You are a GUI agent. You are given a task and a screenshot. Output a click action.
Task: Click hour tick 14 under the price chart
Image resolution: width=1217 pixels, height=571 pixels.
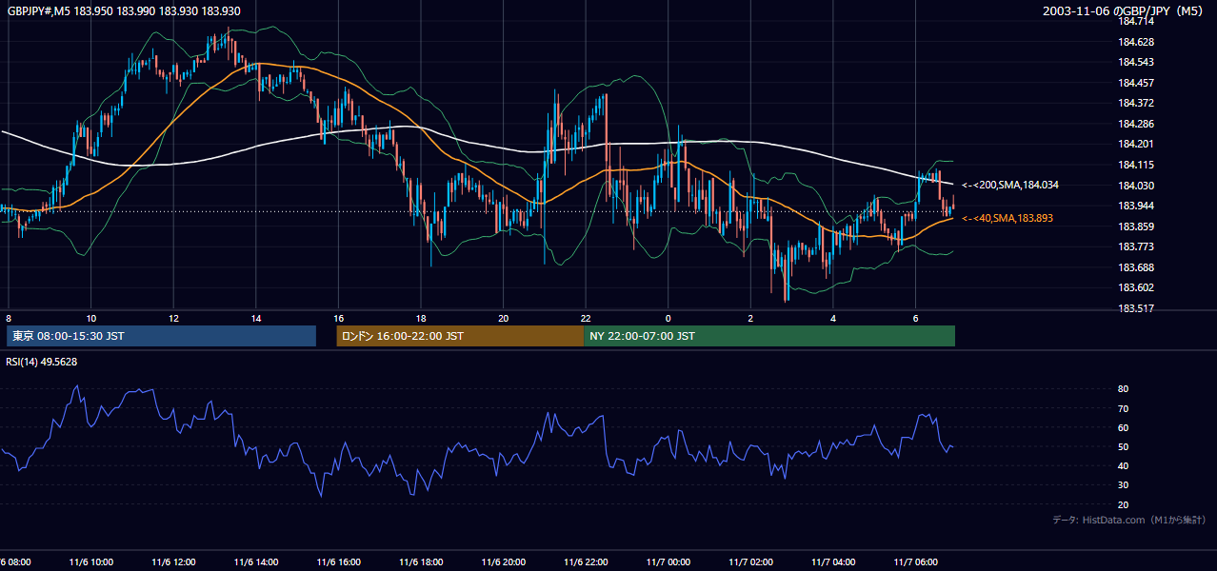coord(256,318)
